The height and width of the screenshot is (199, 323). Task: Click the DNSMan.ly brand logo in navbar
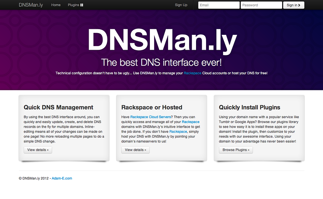[31, 5]
